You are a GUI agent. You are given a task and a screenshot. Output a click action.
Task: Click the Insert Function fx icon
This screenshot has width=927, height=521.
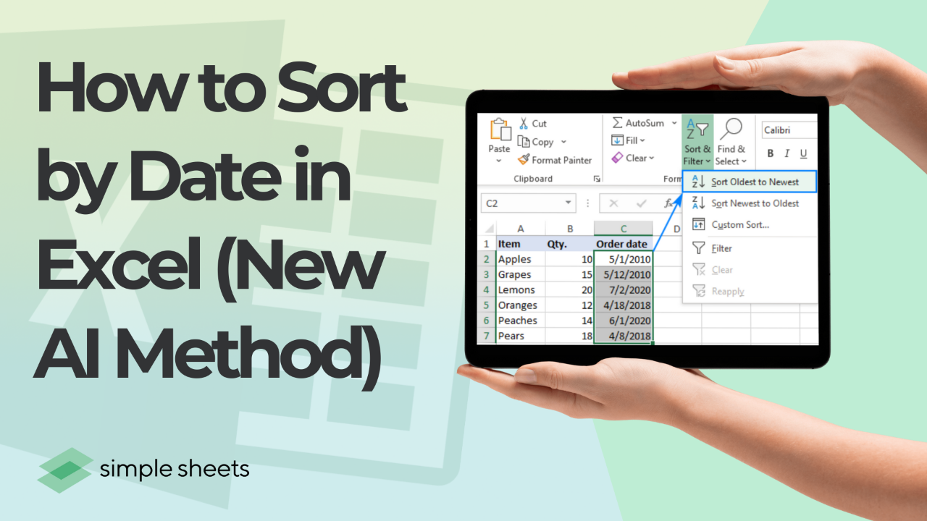(x=668, y=203)
